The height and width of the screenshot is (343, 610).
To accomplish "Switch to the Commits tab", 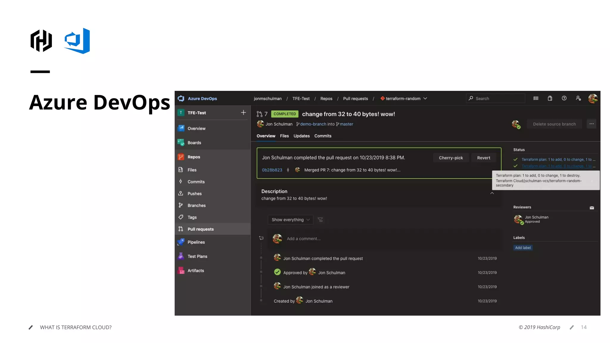I will point(323,136).
